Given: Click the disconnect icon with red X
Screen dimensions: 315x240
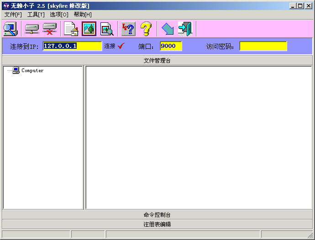Looking at the screenshot, I should point(49,29).
